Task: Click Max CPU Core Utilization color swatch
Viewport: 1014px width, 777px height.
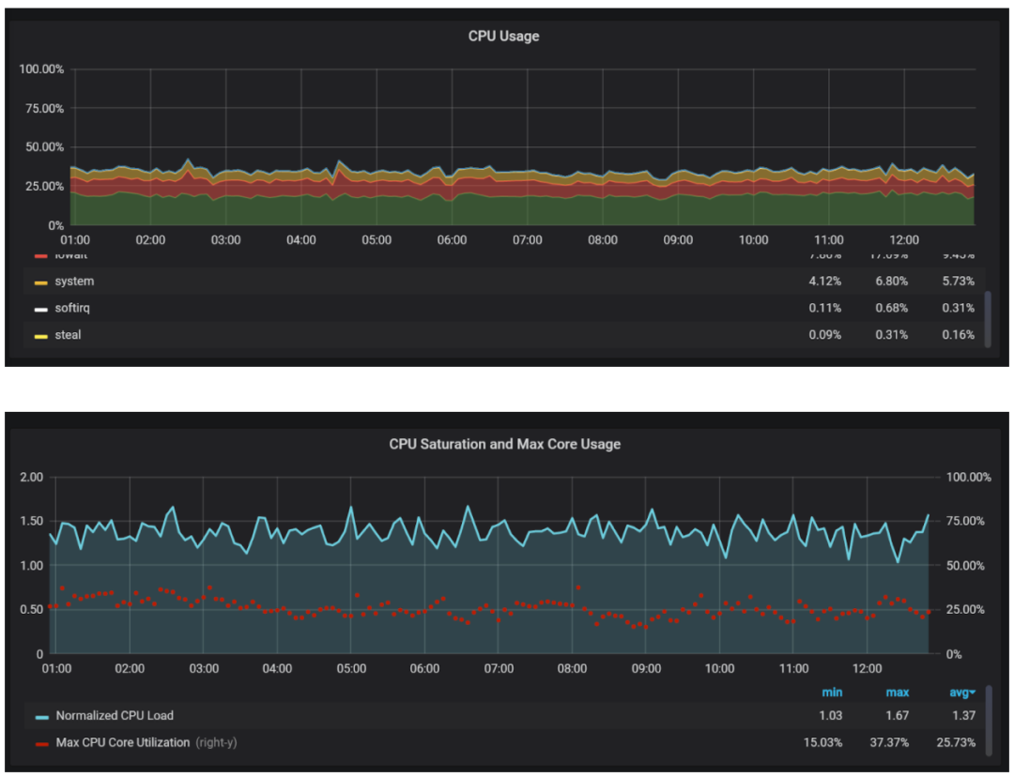Action: 42,744
